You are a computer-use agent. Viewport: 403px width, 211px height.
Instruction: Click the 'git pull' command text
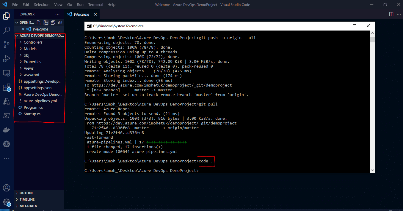208,104
